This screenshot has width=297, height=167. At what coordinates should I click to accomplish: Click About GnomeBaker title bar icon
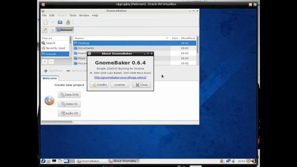90,54
